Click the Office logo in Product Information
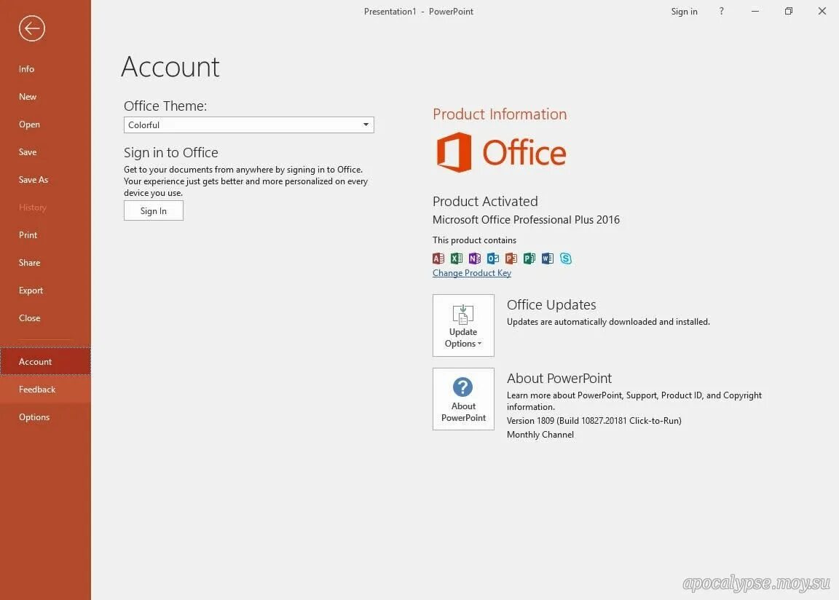Screen dimensions: 839x600 [501, 152]
